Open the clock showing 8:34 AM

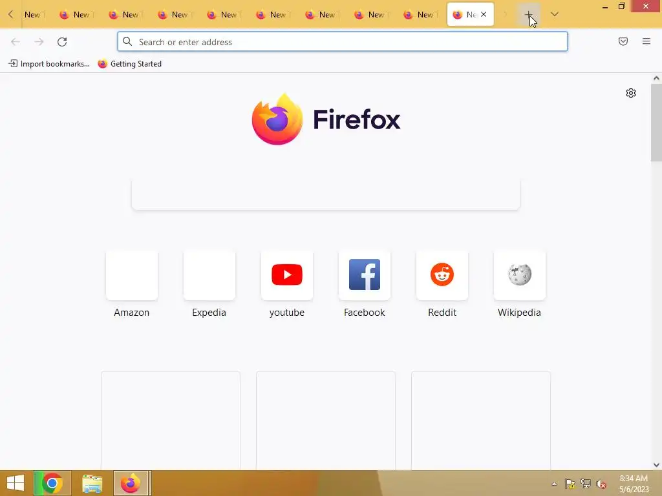click(x=634, y=484)
